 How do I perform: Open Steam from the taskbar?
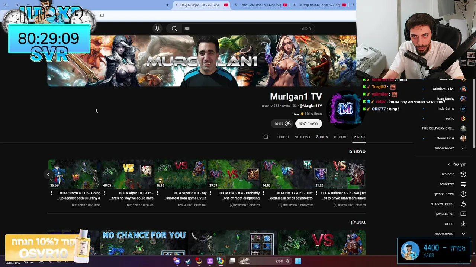pyautogui.click(x=188, y=261)
